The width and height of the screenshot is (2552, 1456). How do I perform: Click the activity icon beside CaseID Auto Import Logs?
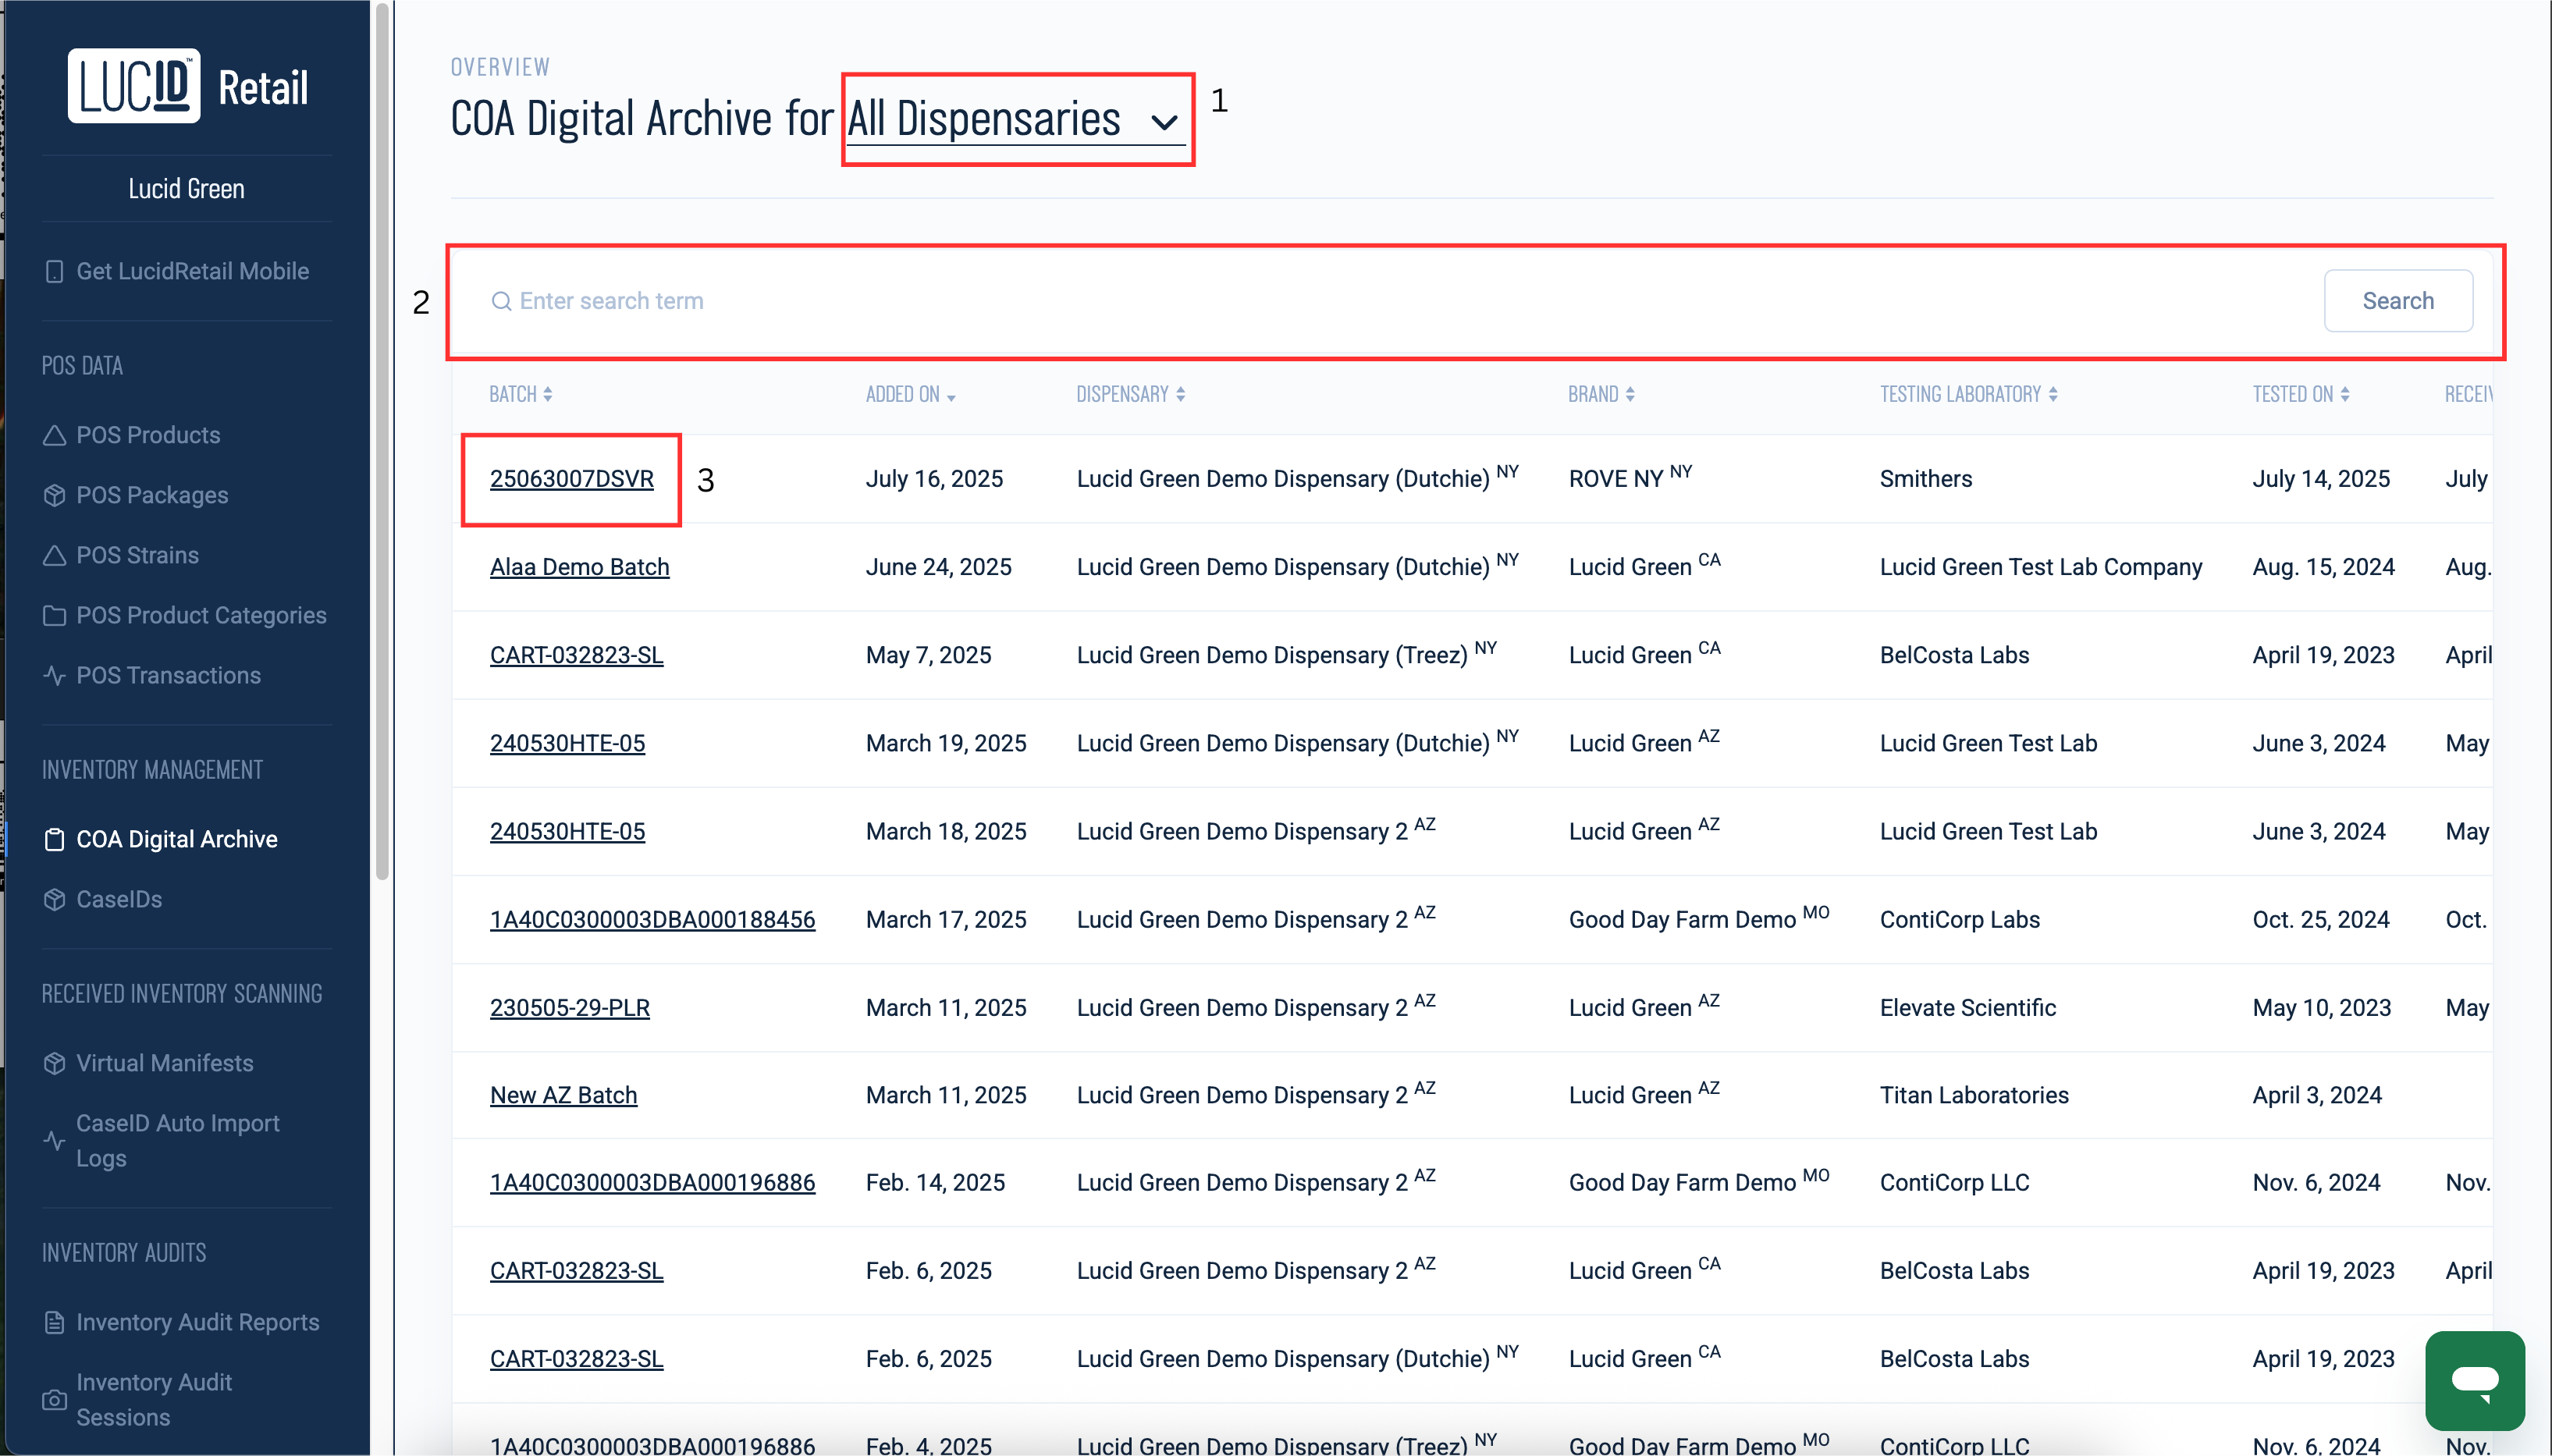pos(55,1140)
